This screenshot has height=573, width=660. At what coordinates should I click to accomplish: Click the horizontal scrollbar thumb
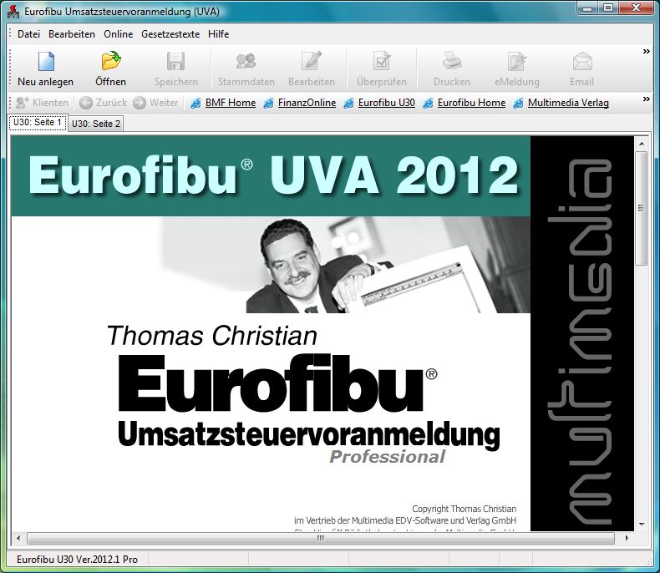click(x=321, y=538)
